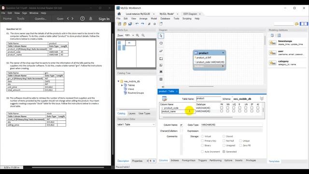The image size is (309, 174).
Task: Click the table editor icon beside Table Name
Action: pyautogui.click(x=164, y=99)
